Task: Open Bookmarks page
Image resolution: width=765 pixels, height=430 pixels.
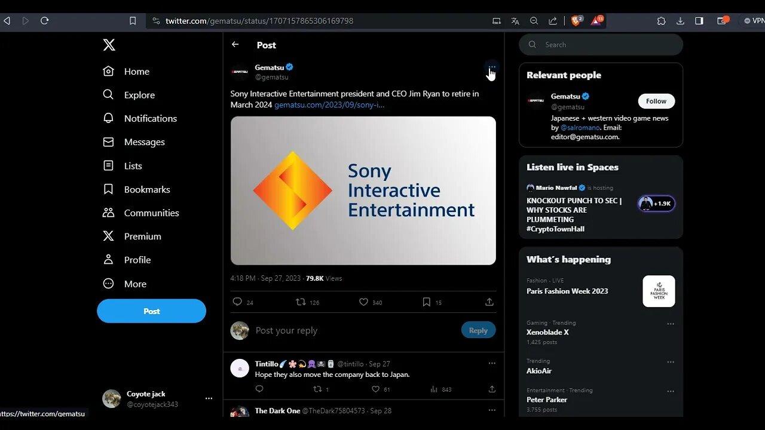Action: point(137,189)
